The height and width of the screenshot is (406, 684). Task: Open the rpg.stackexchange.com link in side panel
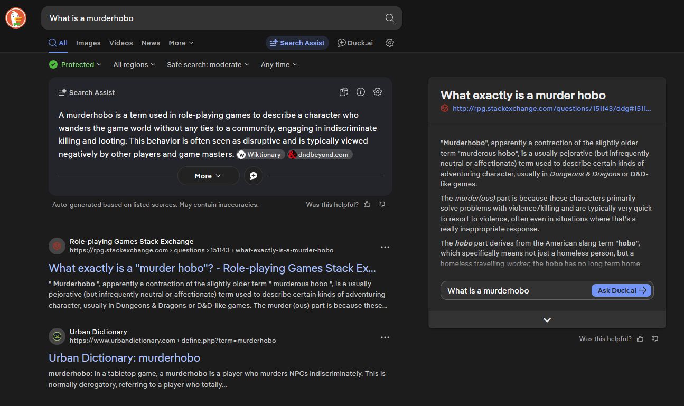point(552,109)
